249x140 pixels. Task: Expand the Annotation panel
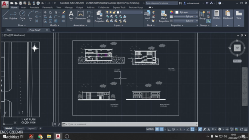[x=80, y=25]
